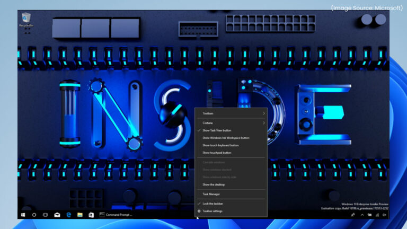The width and height of the screenshot is (407, 229).
Task: Open the network icon in system tray
Action: (x=377, y=215)
